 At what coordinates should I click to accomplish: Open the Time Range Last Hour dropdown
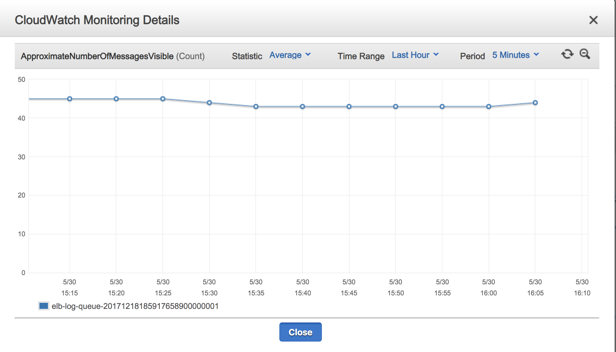(411, 55)
